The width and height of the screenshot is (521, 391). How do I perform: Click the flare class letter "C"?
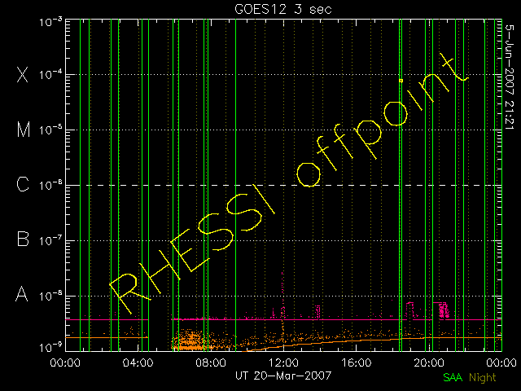[x=23, y=185]
